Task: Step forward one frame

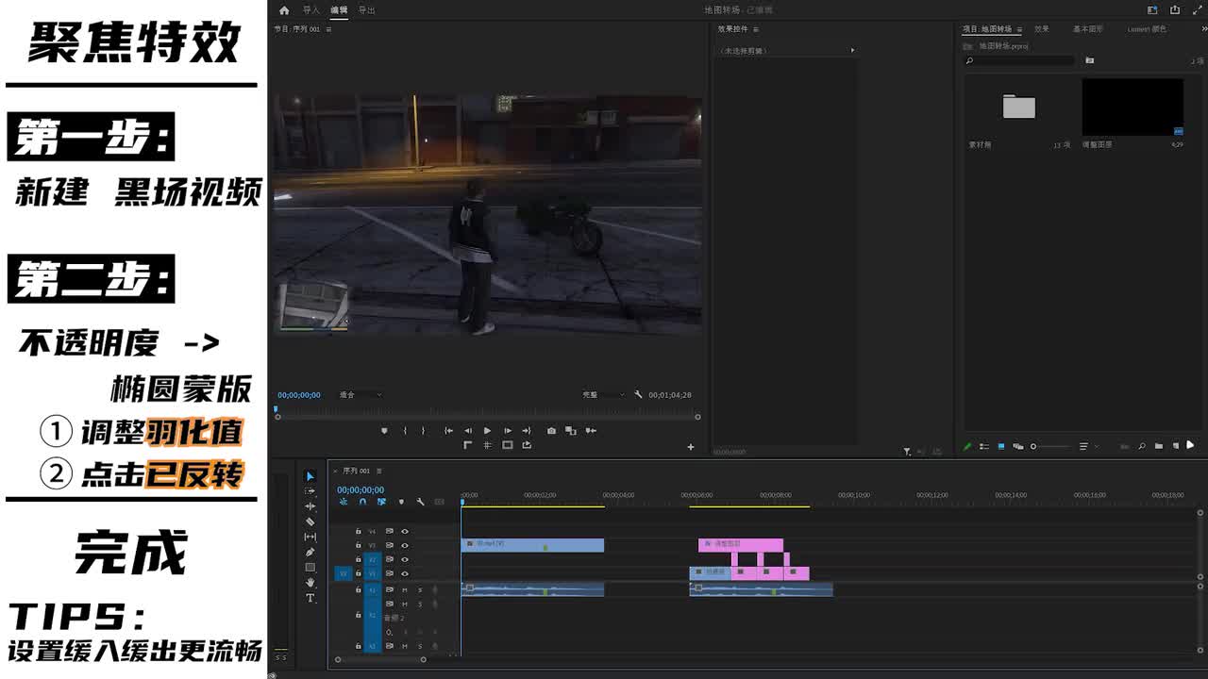Action: tap(508, 431)
